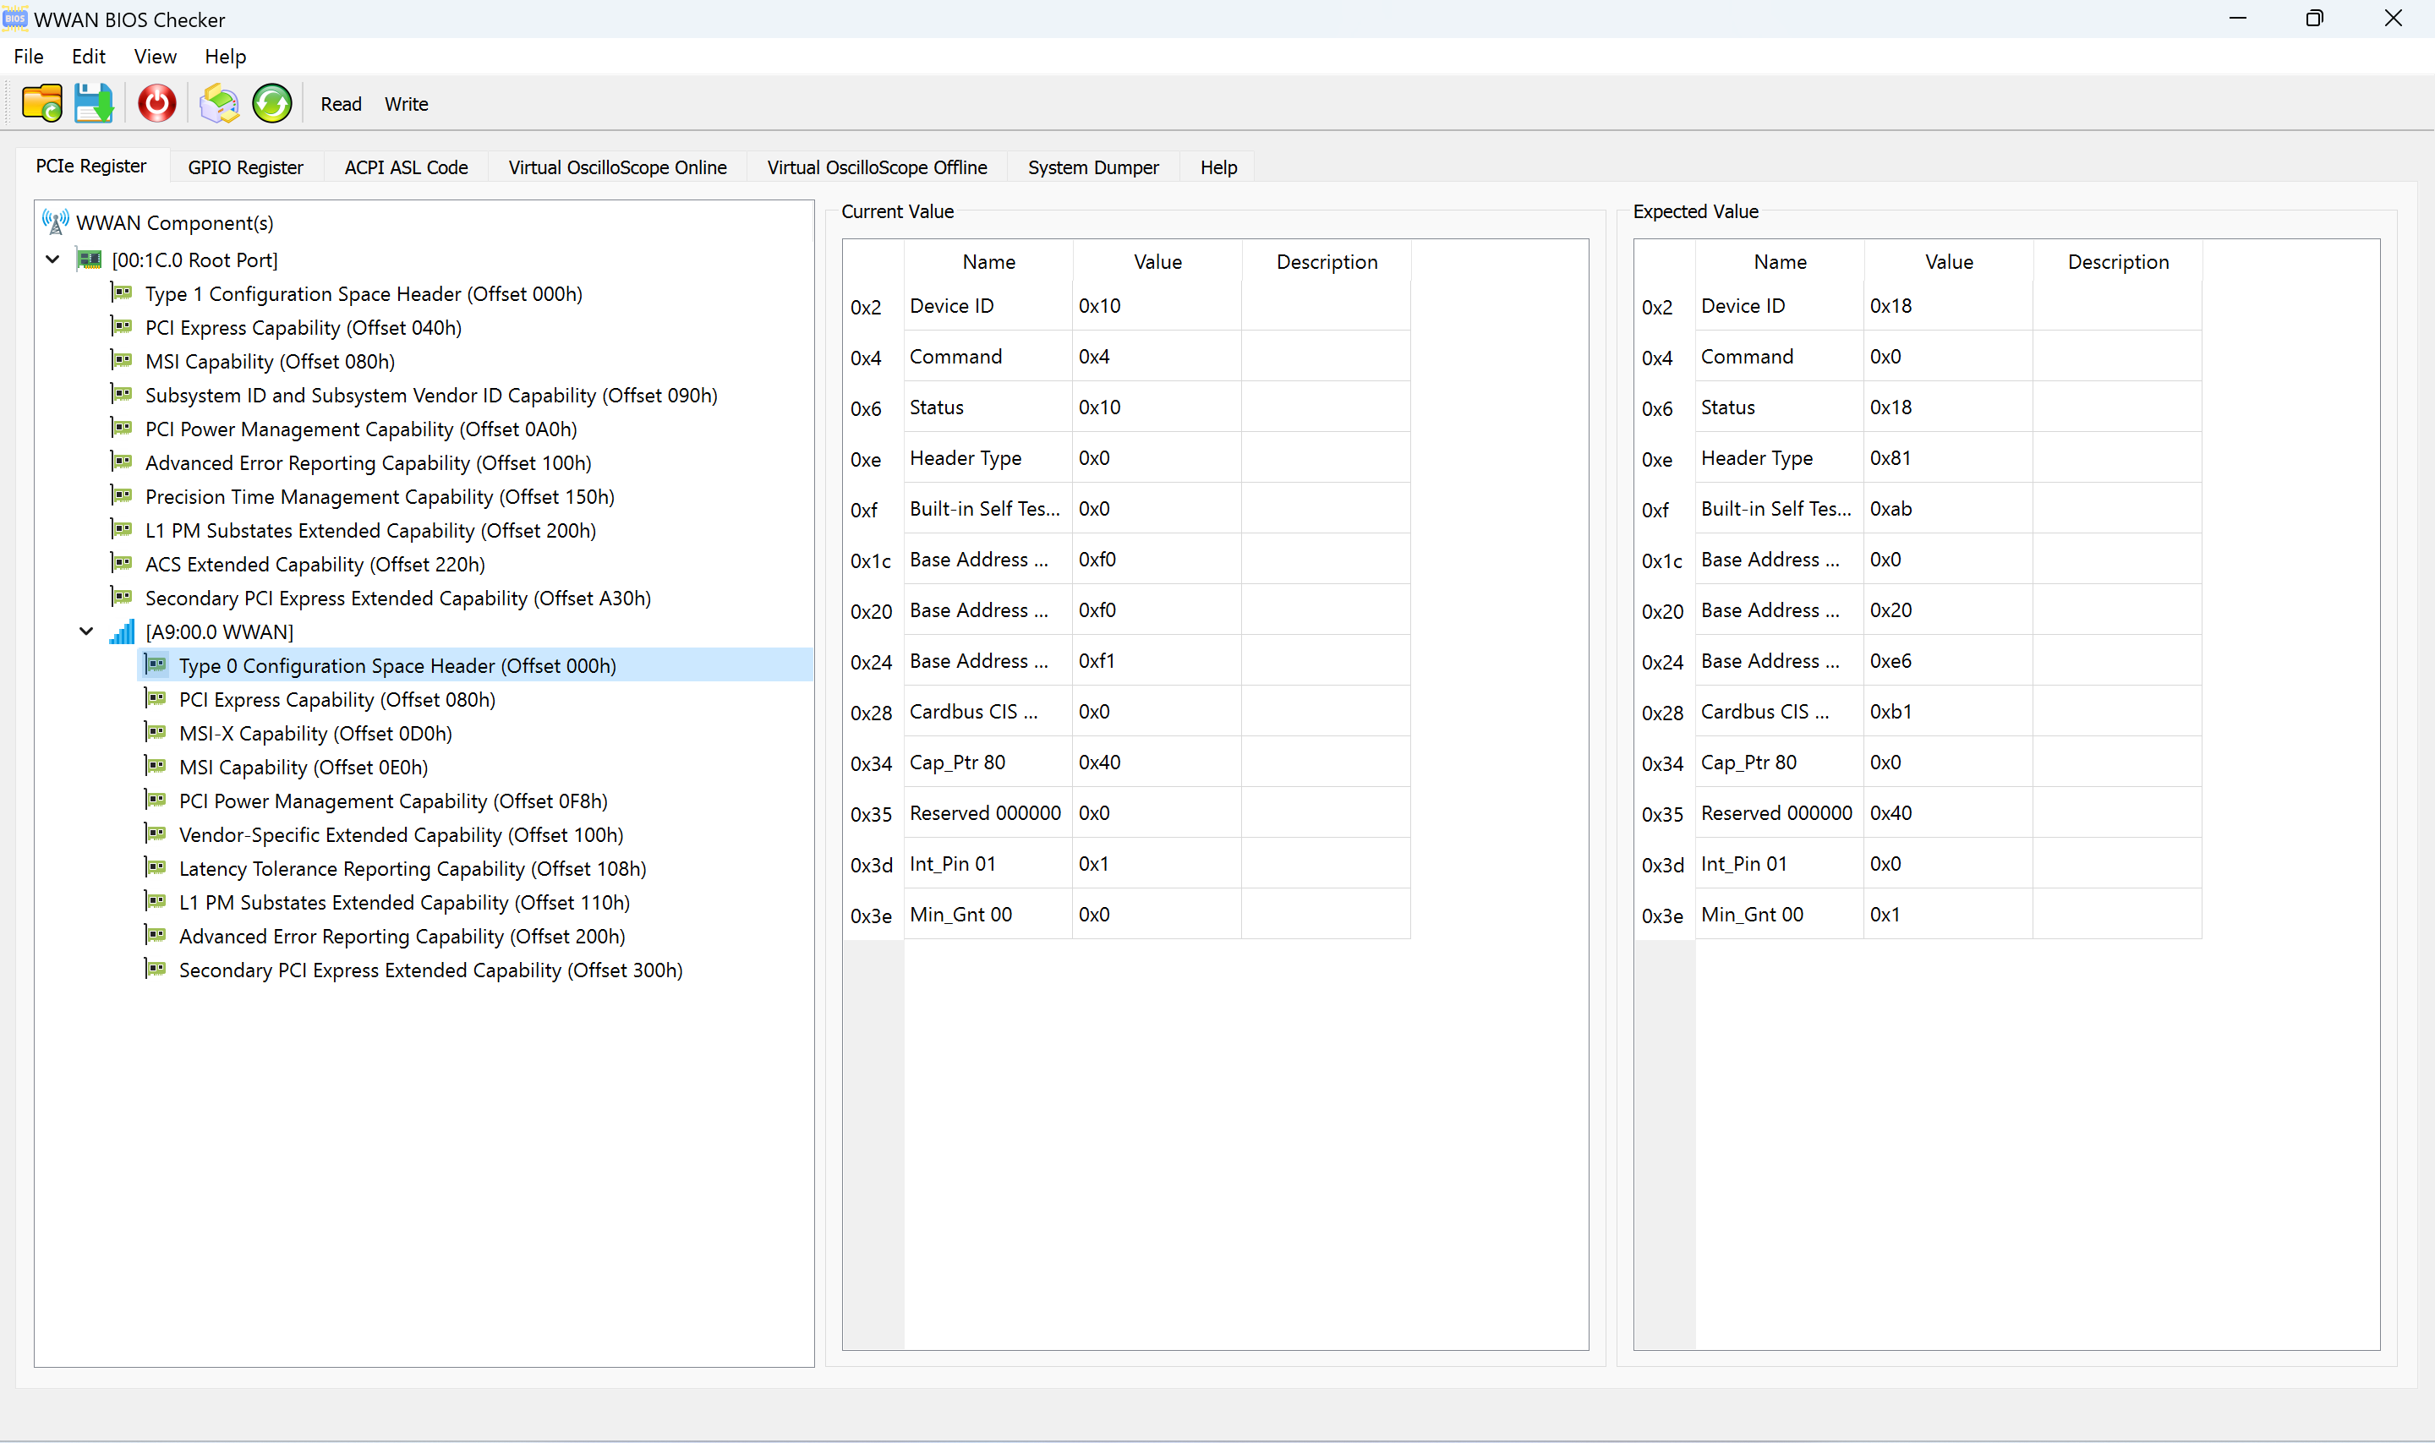Click Expected Value Device ID value 0x18
The image size is (2435, 1443).
[1949, 306]
